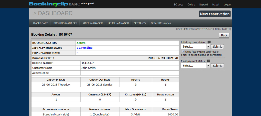Viewport: 261px width, 116px height.
Task: Submit the final payment status
Action: coord(217,66)
